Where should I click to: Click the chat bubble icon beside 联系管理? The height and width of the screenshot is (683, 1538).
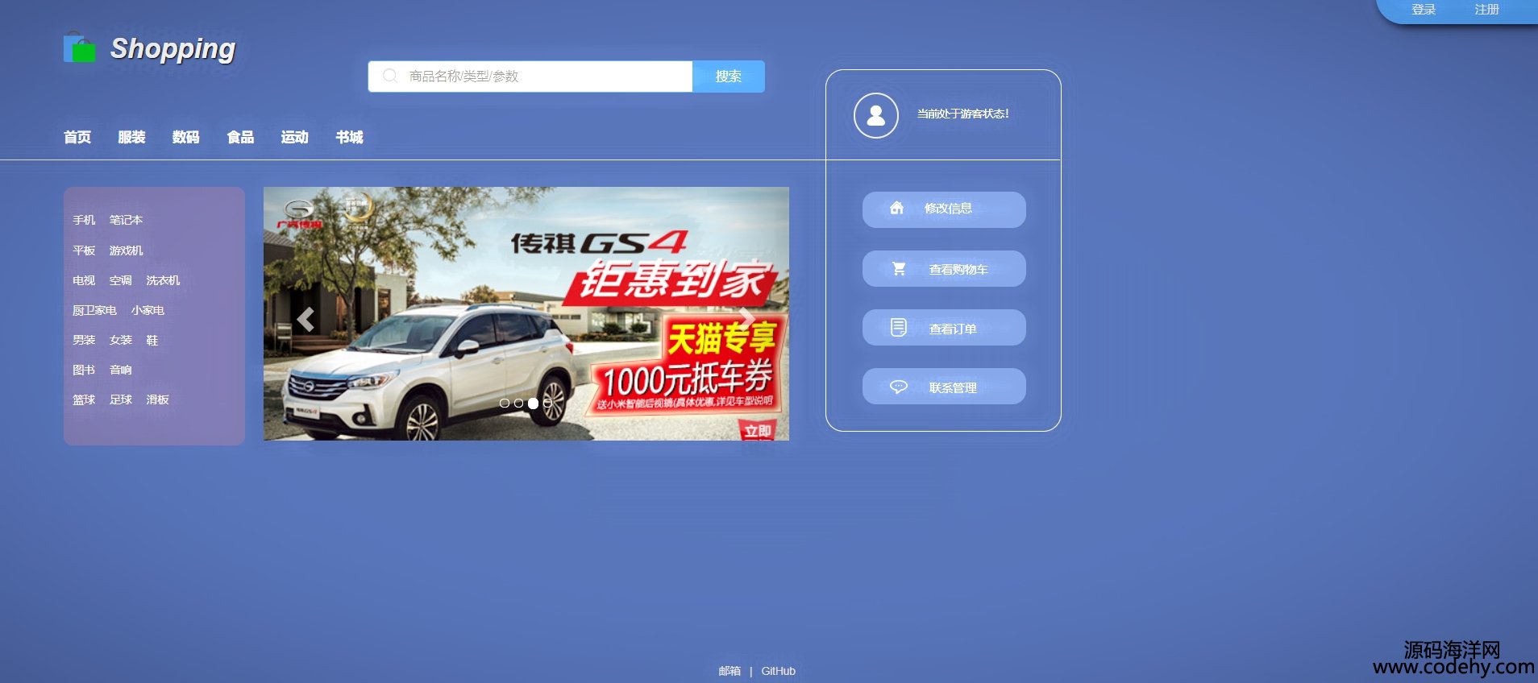click(x=898, y=387)
